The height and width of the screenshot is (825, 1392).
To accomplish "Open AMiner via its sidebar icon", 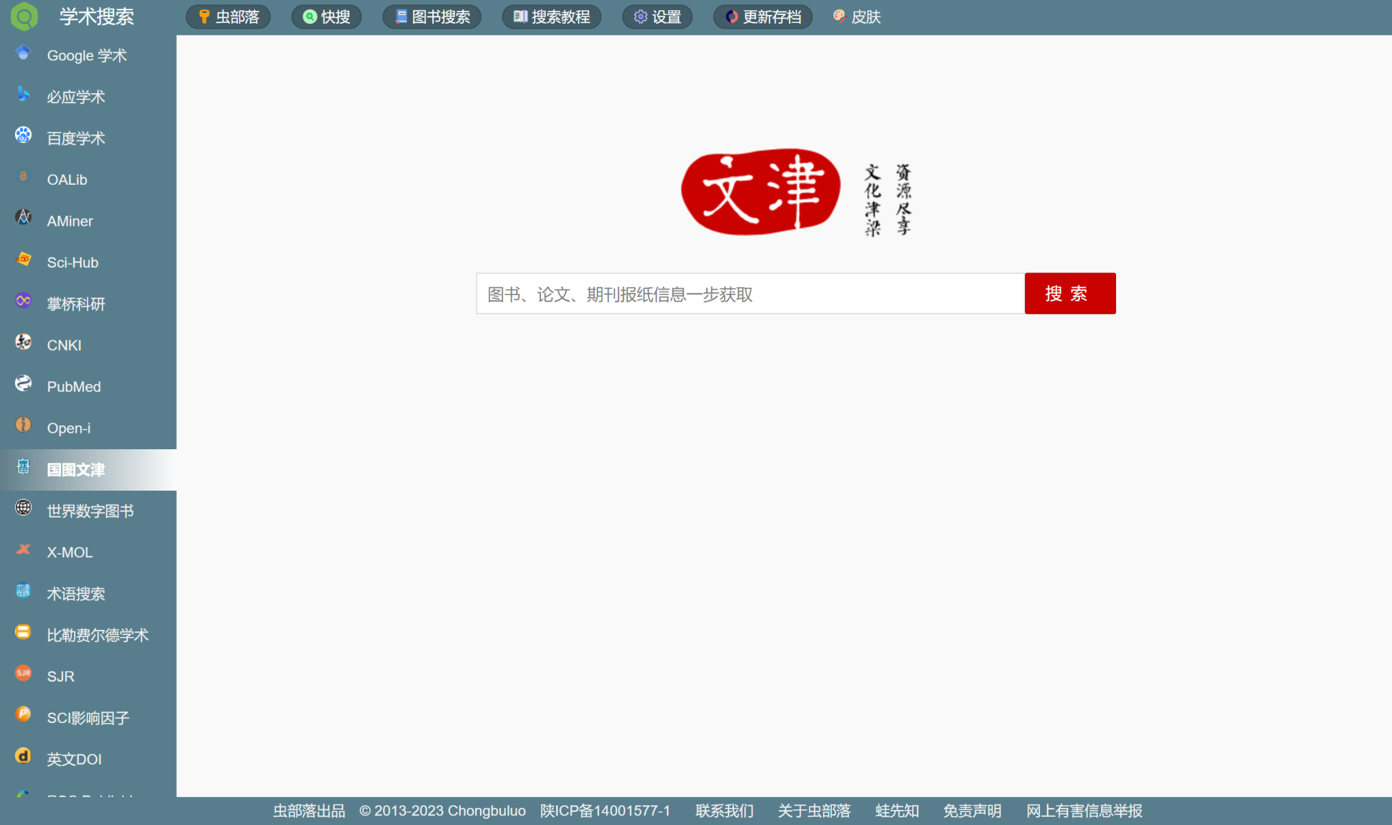I will click(23, 218).
